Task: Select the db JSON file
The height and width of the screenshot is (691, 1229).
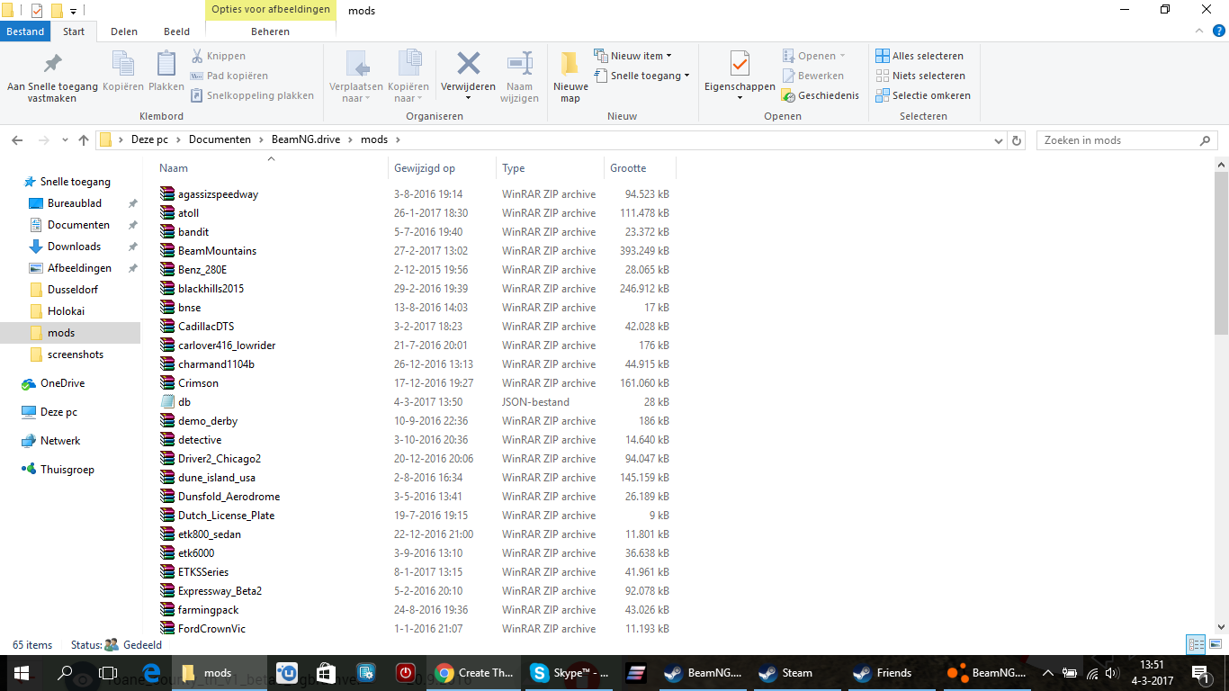Action: pos(184,402)
